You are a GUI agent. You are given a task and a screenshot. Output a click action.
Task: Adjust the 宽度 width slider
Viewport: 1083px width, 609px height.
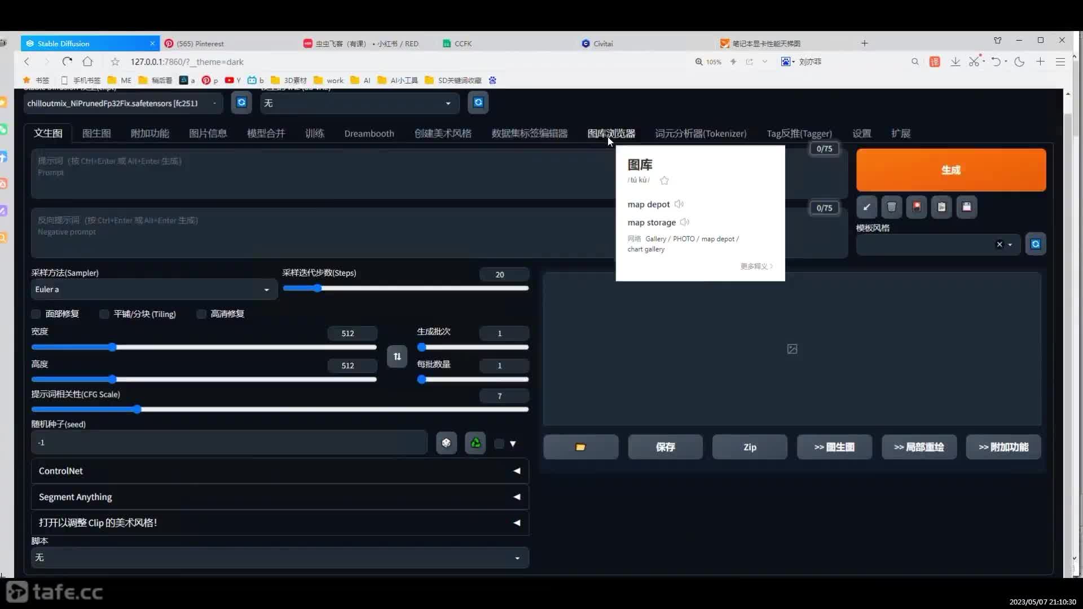[x=204, y=347]
